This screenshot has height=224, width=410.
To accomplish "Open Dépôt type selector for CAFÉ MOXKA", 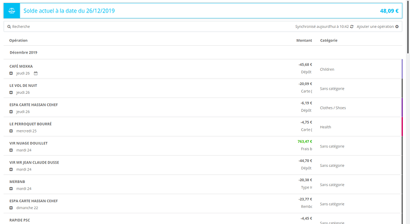I will 306,72.
